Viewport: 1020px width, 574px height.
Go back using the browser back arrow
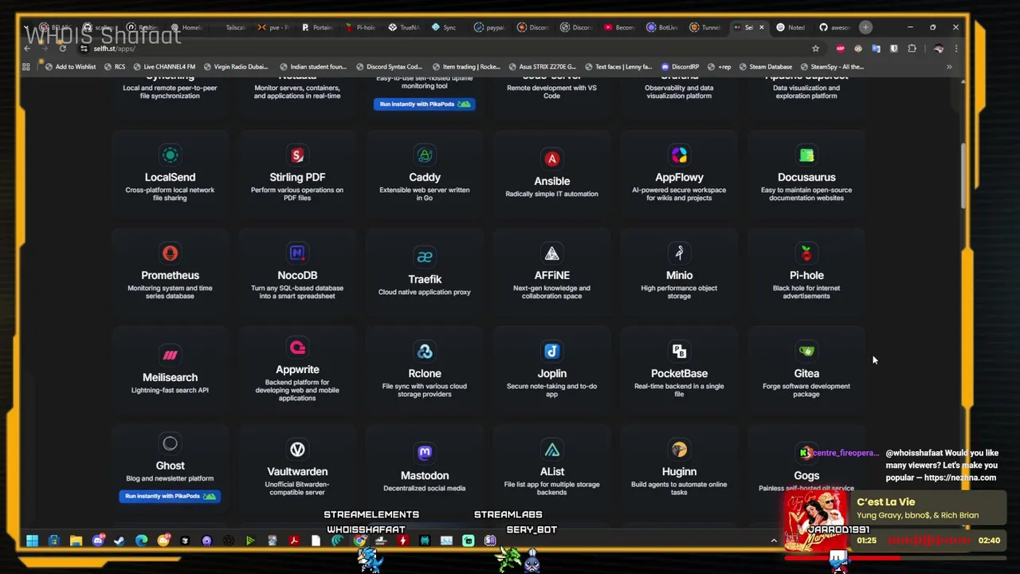27,49
